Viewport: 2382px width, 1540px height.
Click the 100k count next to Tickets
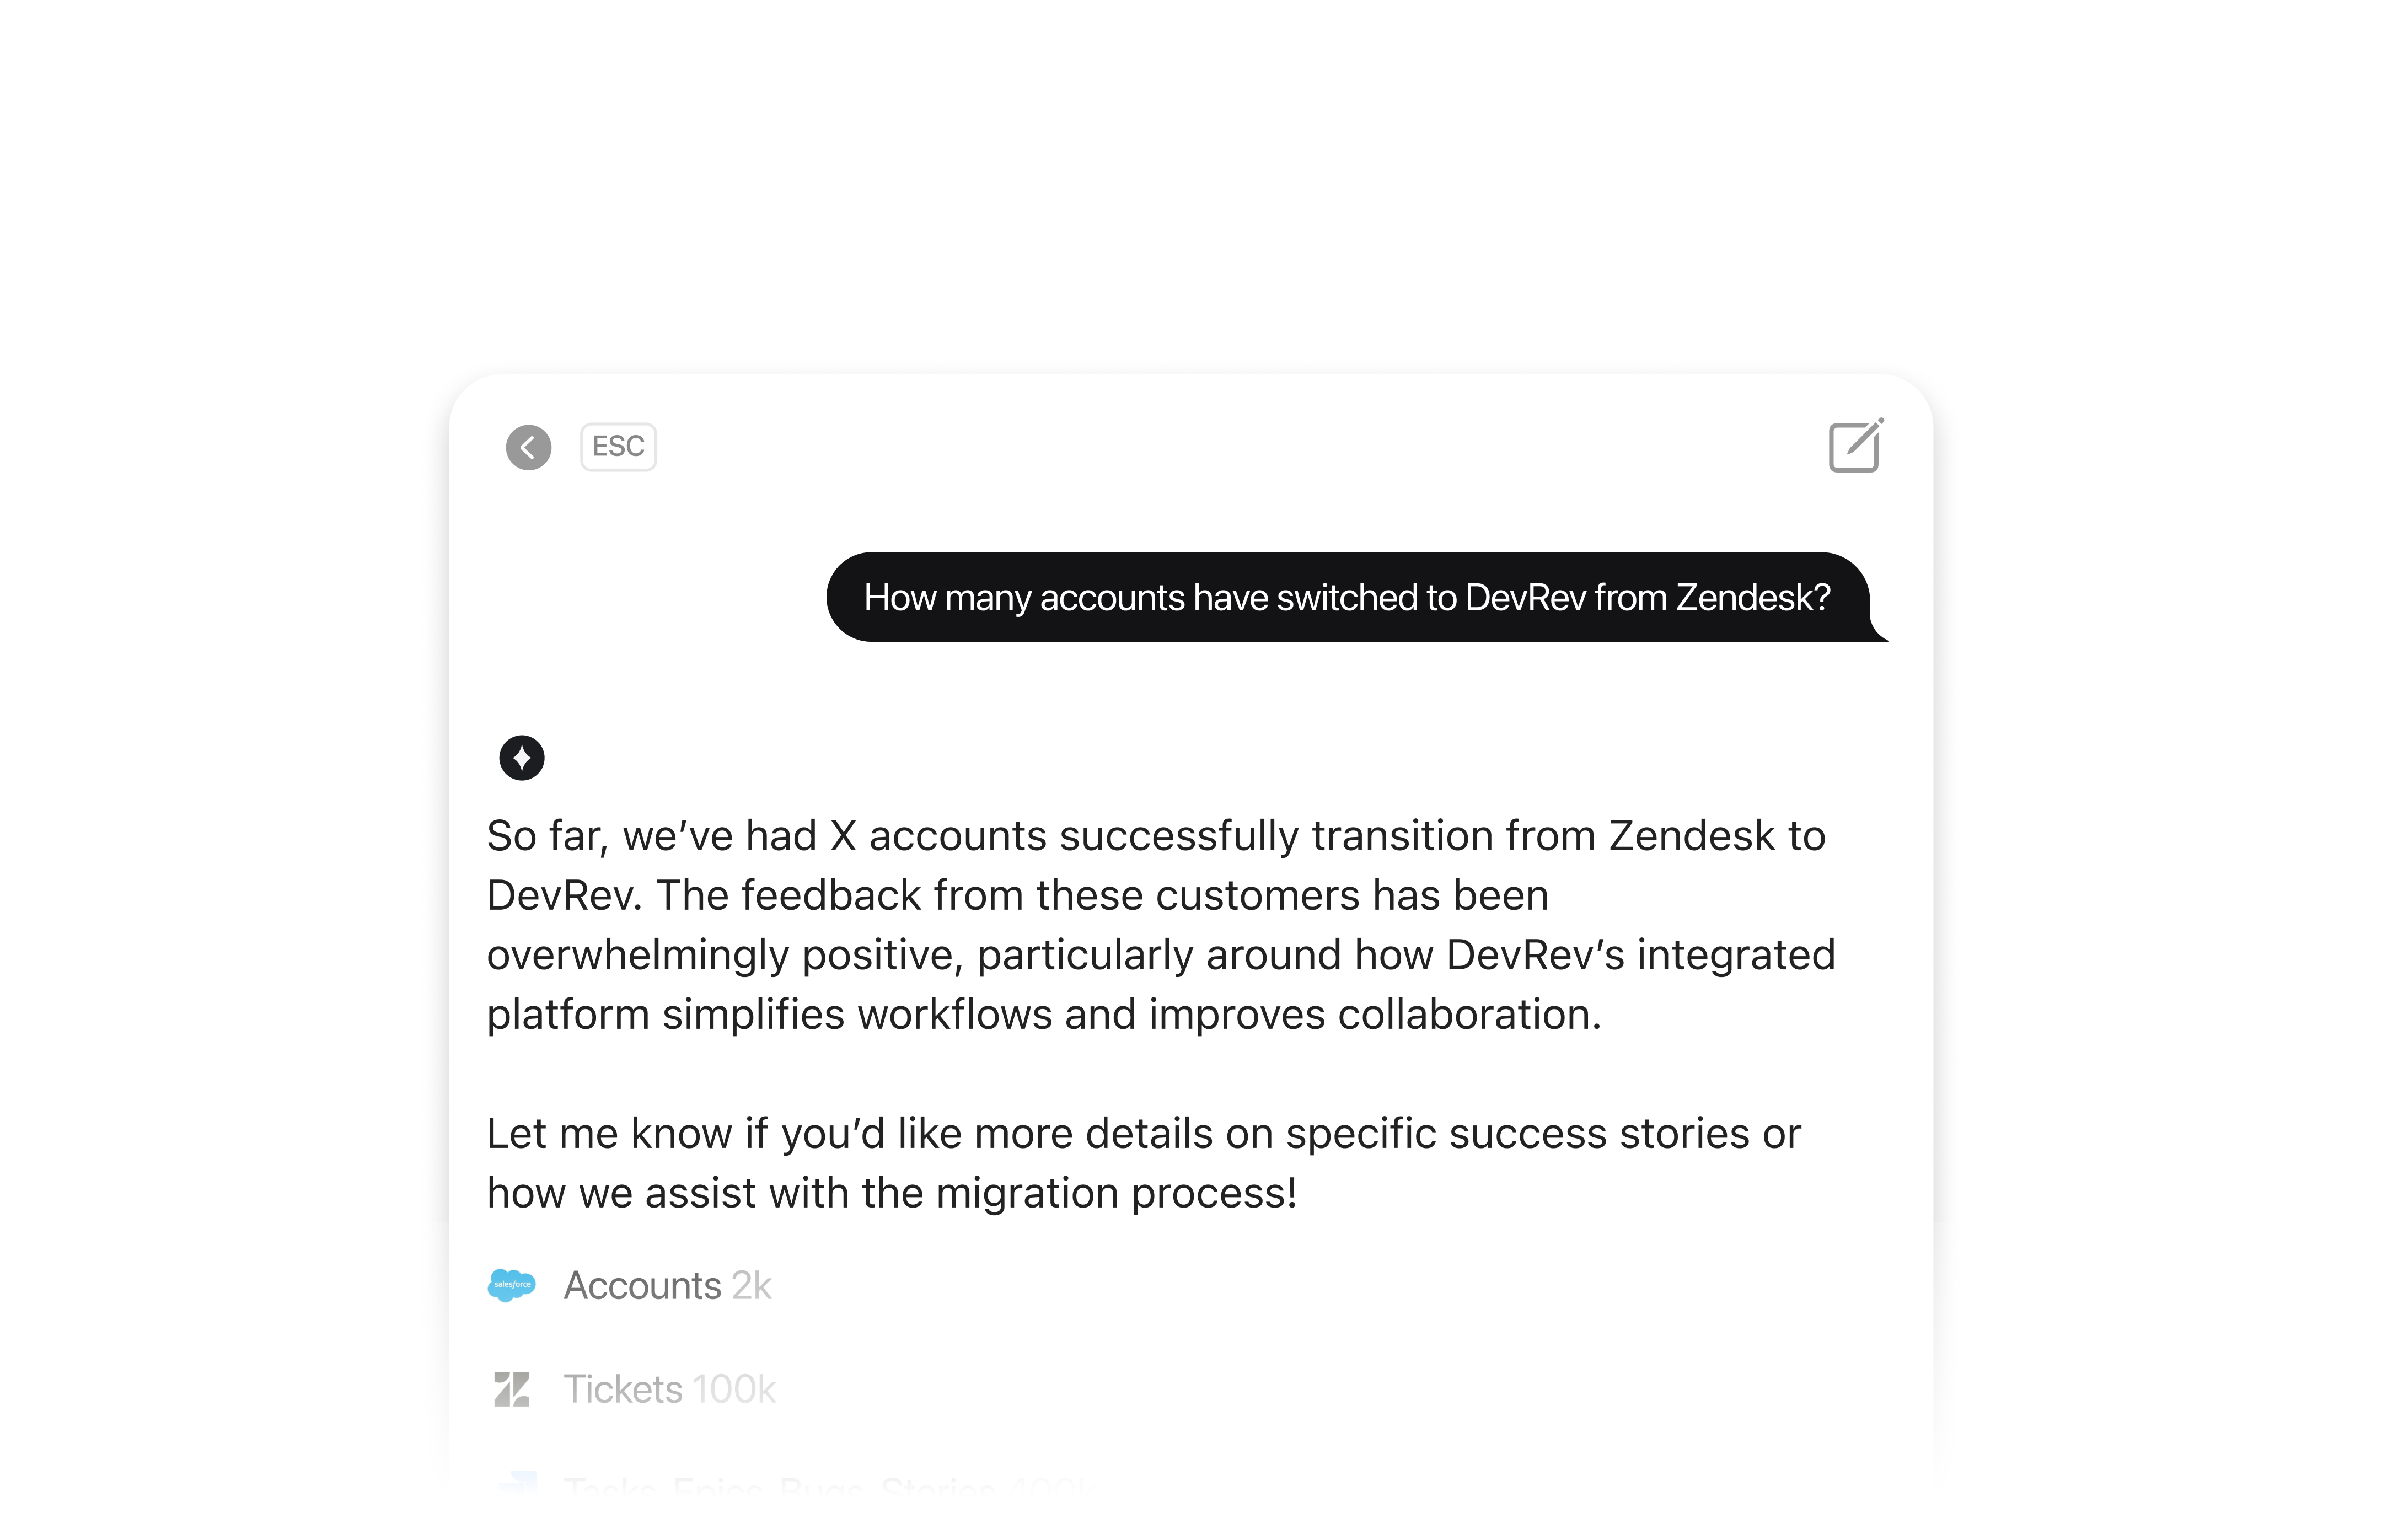(734, 1389)
